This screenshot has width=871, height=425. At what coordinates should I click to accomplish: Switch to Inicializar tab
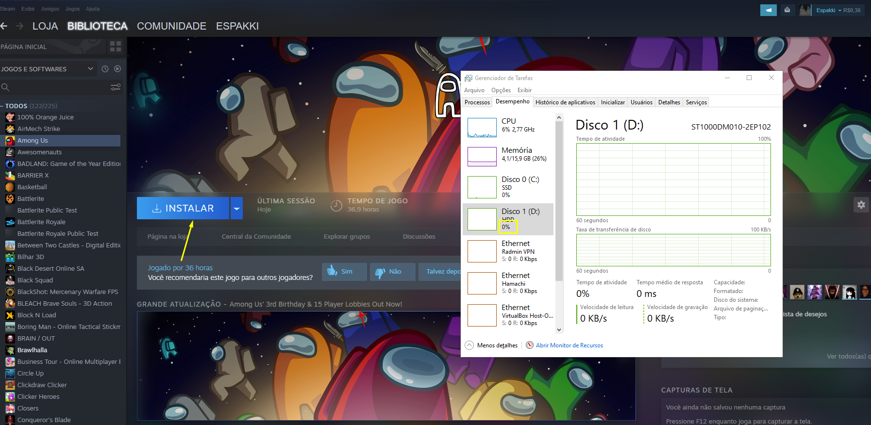[613, 102]
